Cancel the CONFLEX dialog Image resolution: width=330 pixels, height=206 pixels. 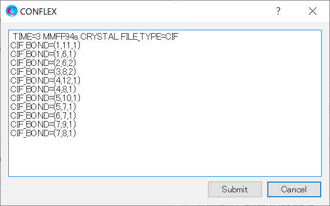pos(294,189)
